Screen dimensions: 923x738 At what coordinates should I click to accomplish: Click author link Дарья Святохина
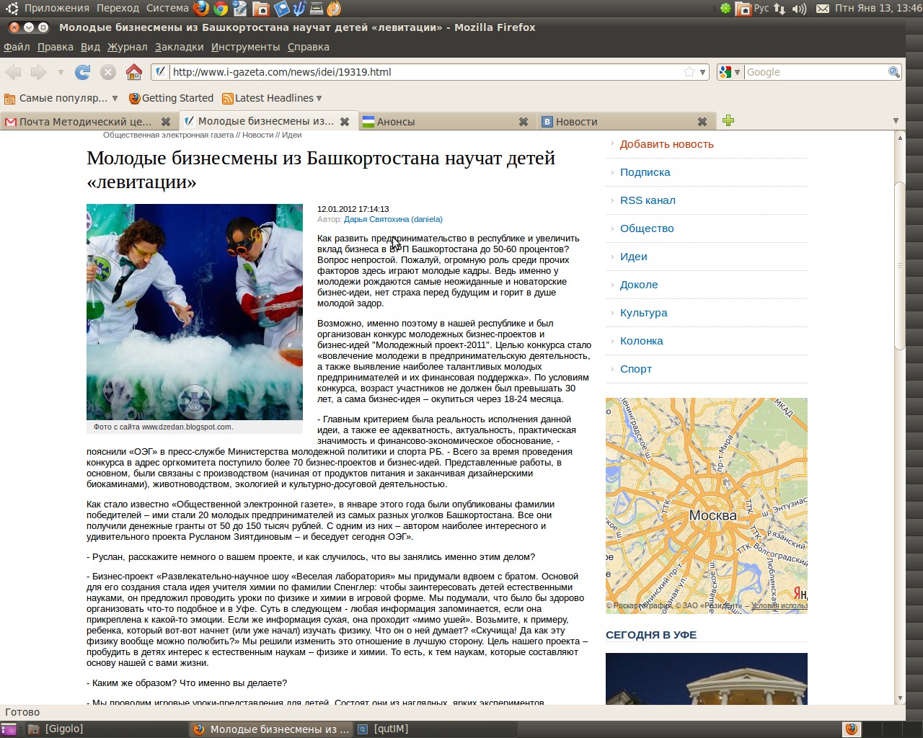pos(393,219)
